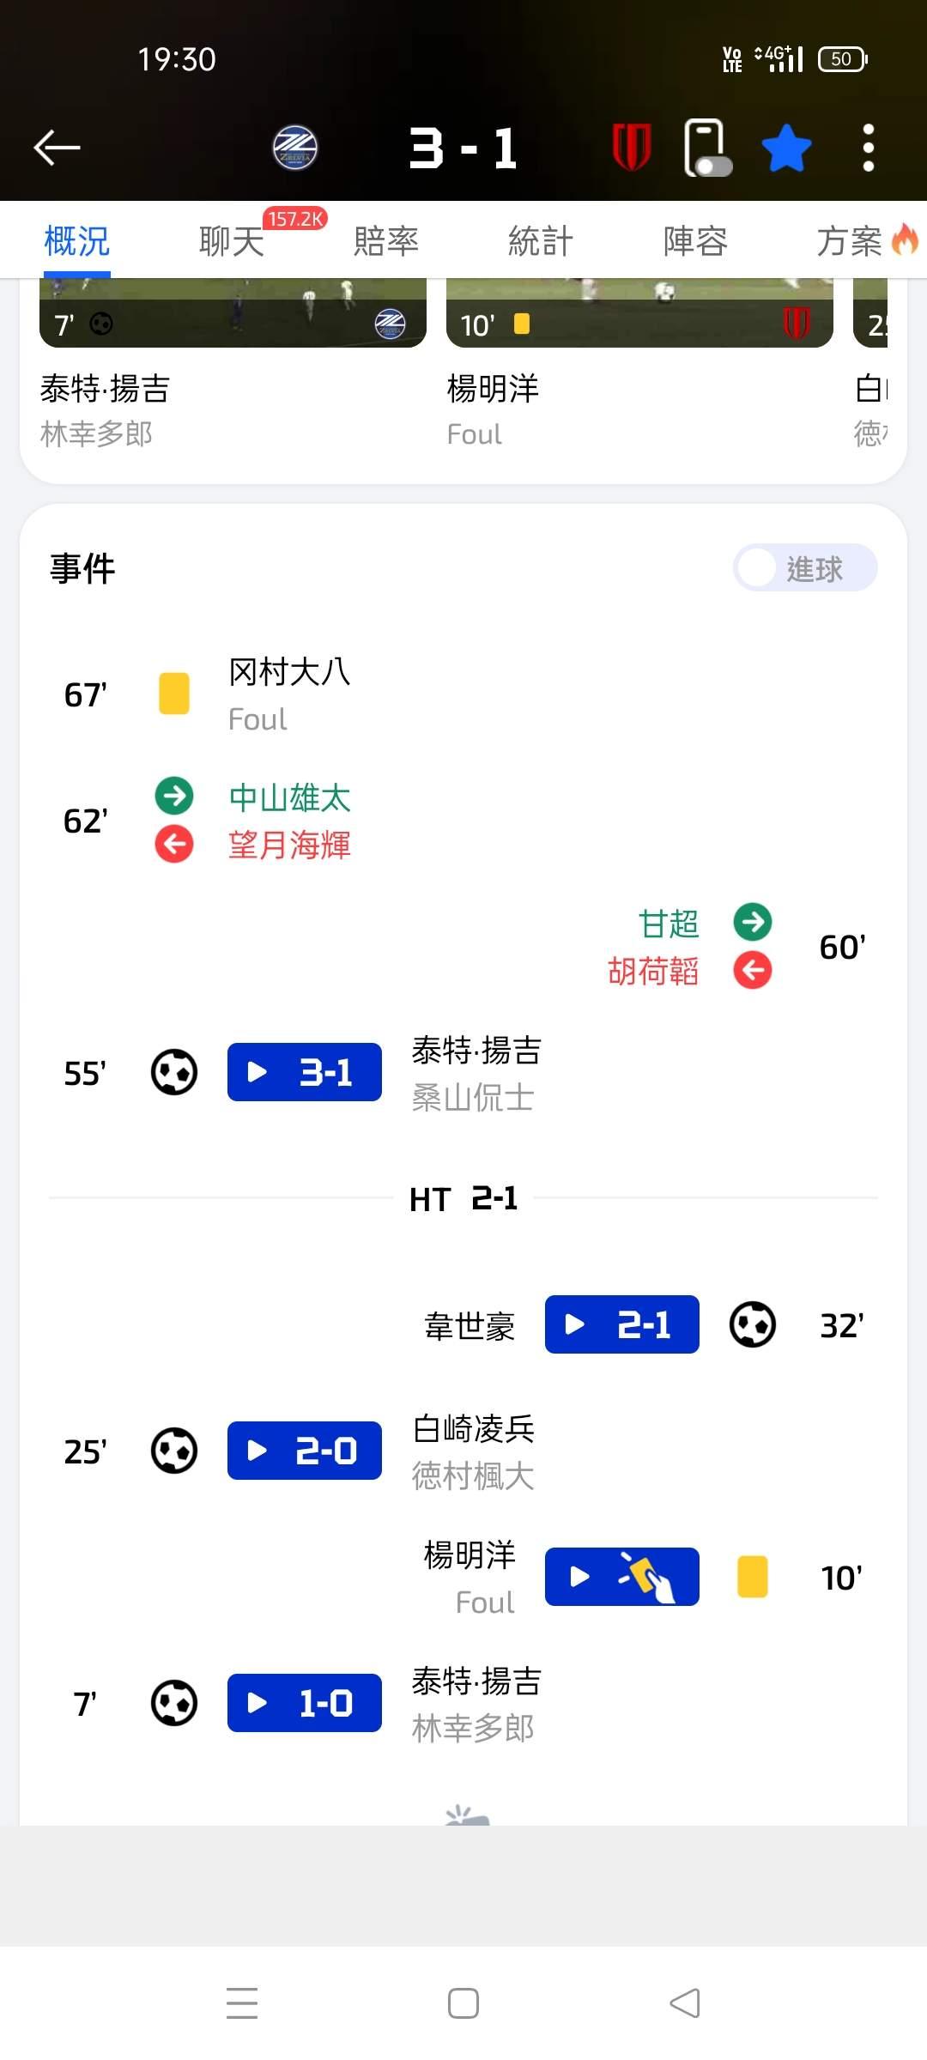Select the 統計 statistics tab
Image resolution: width=927 pixels, height=2060 pixels.
pos(541,241)
